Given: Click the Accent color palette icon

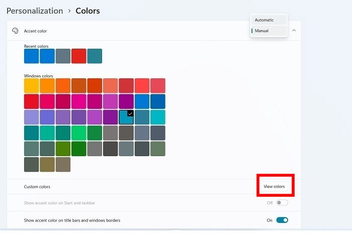Looking at the screenshot, I should pyautogui.click(x=15, y=31).
